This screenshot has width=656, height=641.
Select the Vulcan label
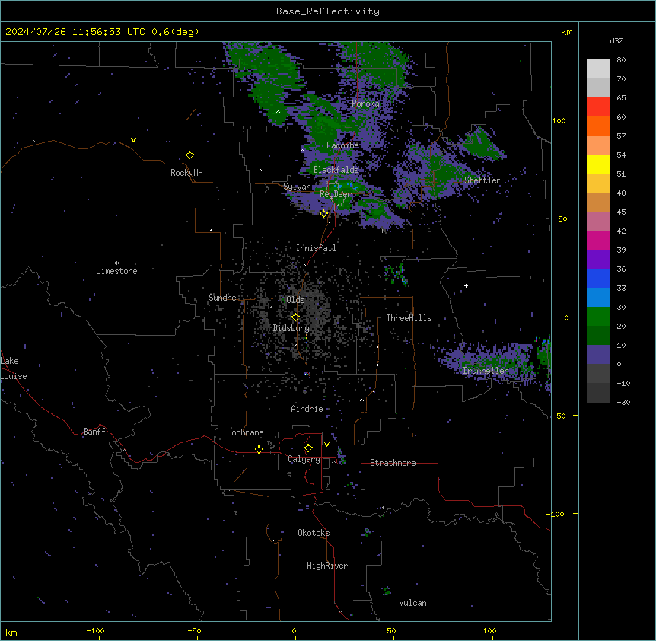pyautogui.click(x=413, y=603)
